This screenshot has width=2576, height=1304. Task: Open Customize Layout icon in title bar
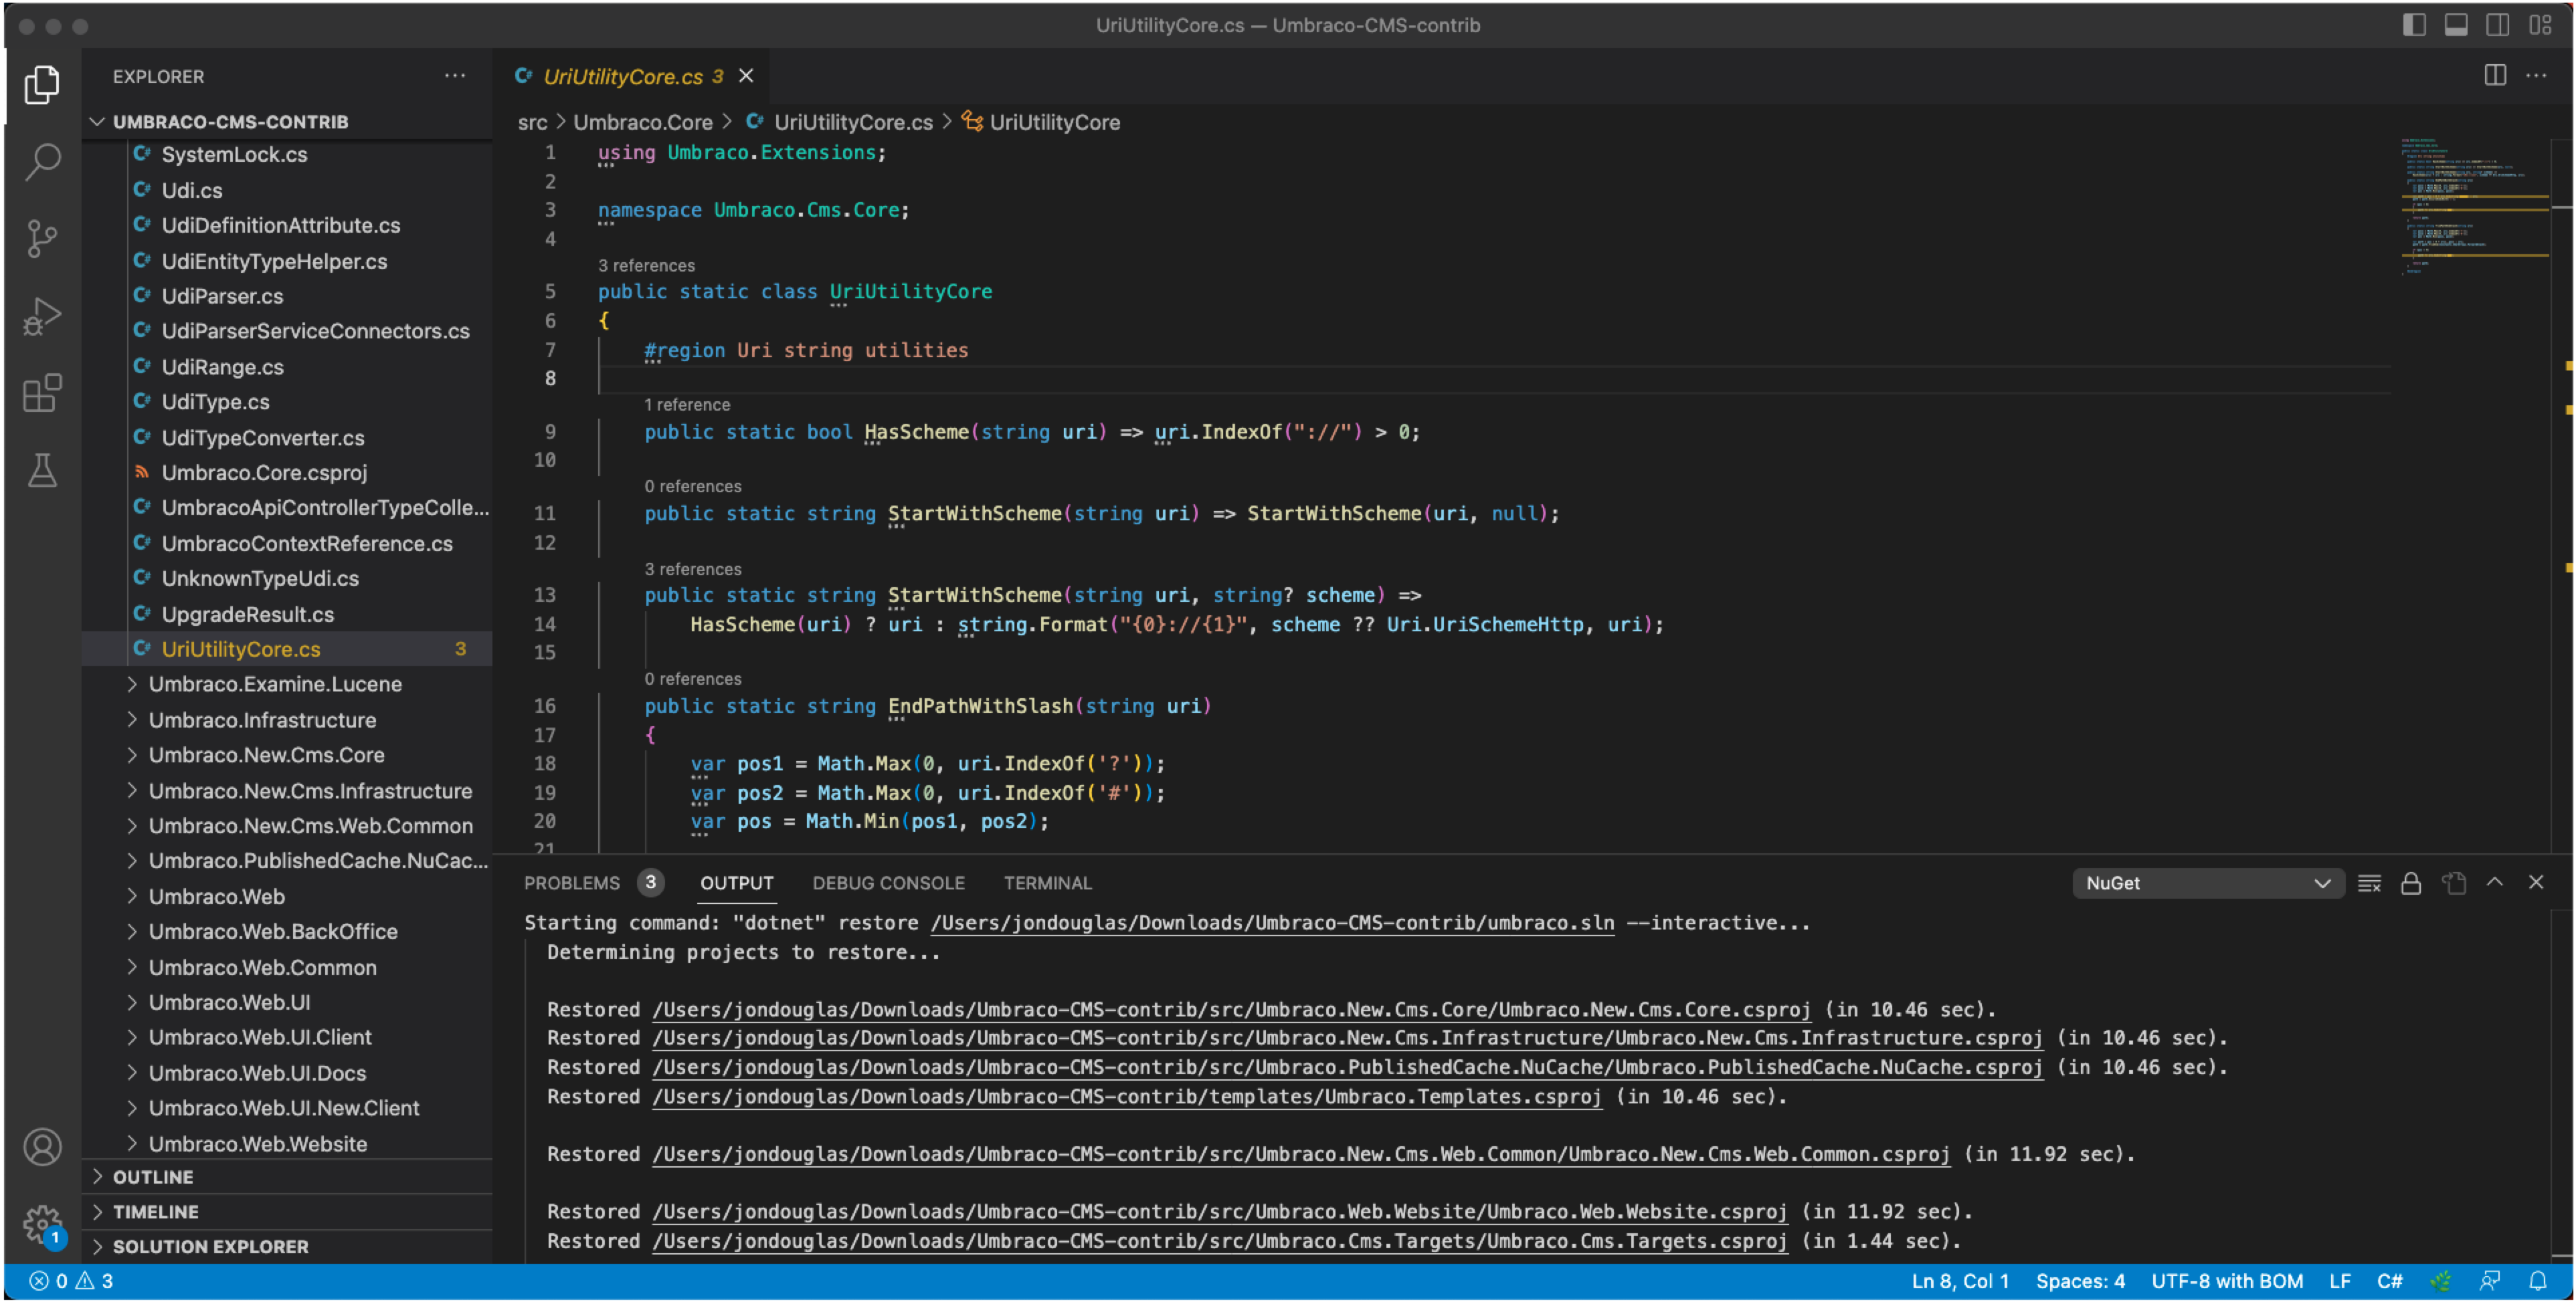pos(2540,25)
